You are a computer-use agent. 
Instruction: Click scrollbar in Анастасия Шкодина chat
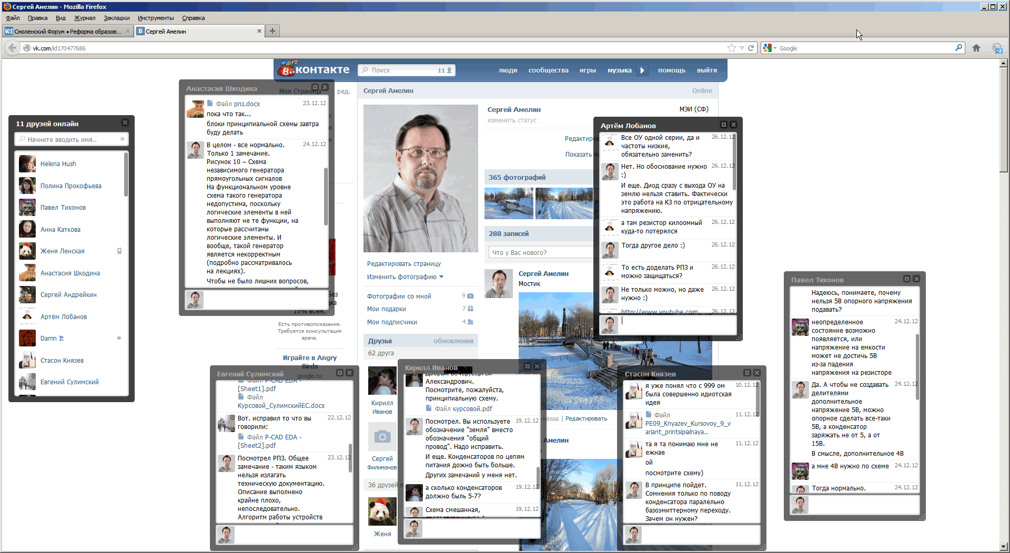click(x=326, y=196)
